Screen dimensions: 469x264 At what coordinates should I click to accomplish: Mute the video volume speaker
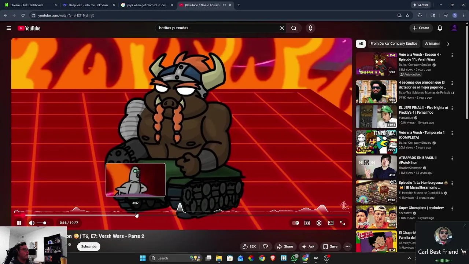[x=32, y=223]
